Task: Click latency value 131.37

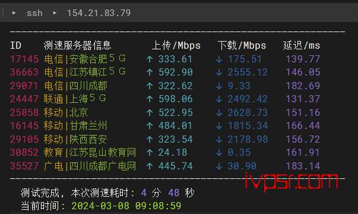Action: point(303,99)
